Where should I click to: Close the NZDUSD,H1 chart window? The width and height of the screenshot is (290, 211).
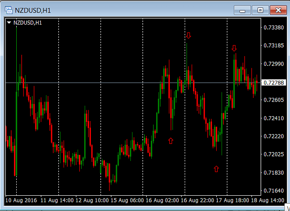tap(278, 10)
